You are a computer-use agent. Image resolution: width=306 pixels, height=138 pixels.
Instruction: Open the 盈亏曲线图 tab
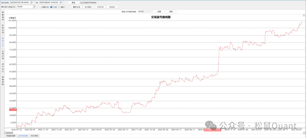[23, 136]
